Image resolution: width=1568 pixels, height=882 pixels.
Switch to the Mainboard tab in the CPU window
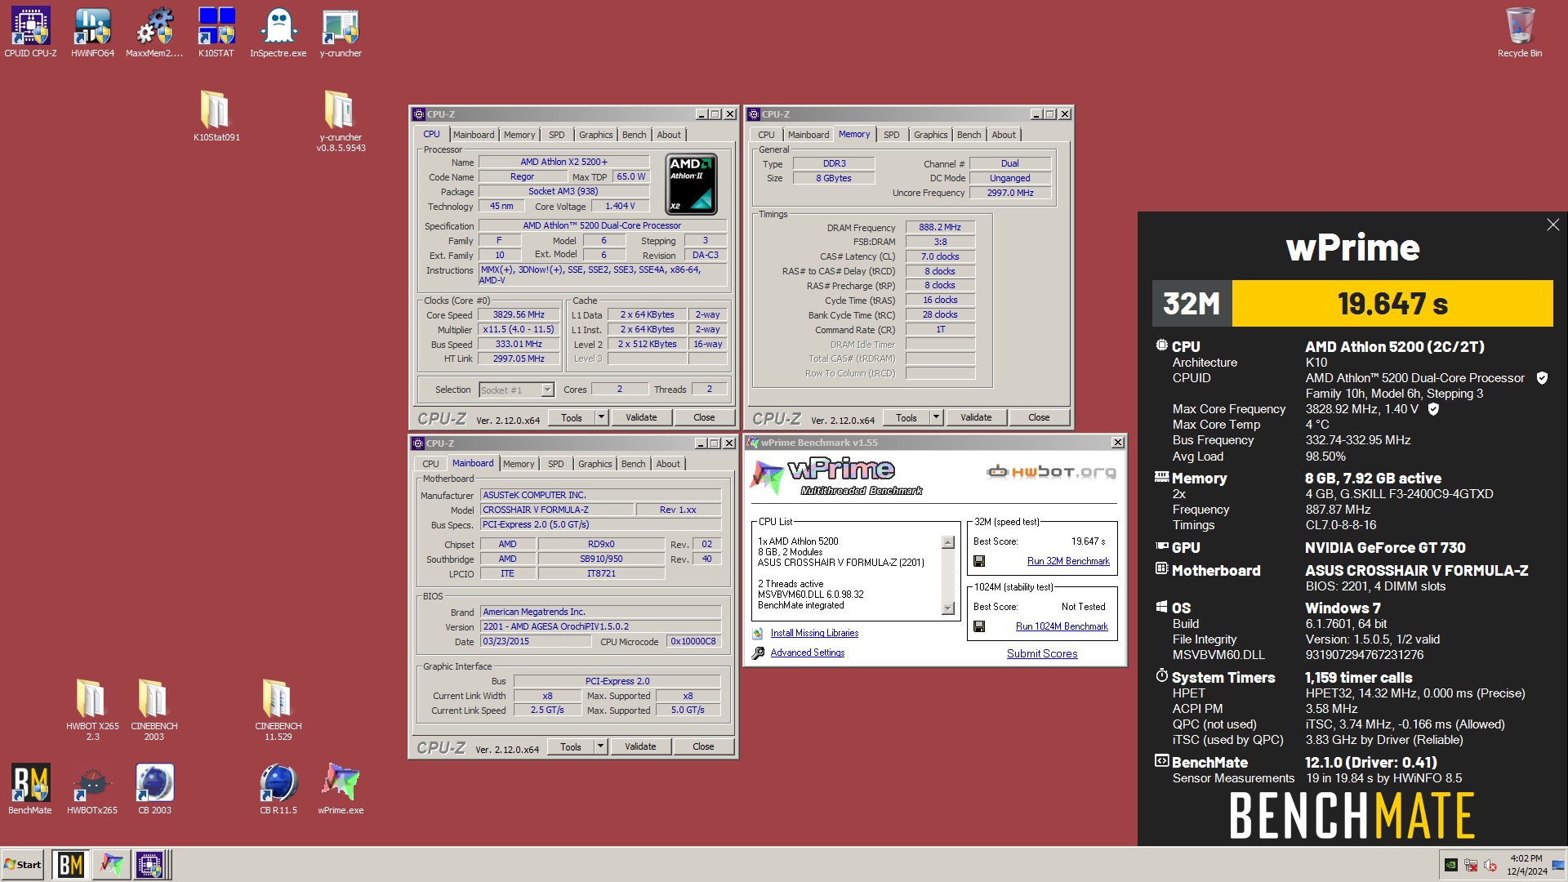pos(474,135)
